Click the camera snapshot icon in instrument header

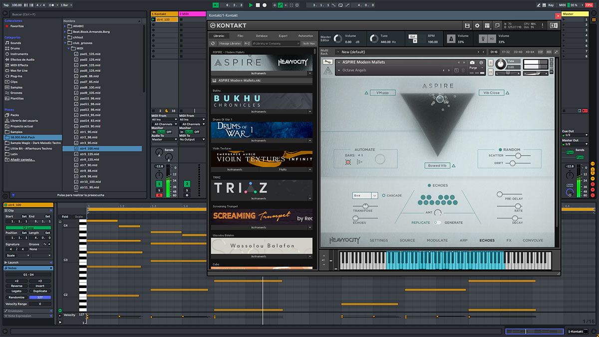pyautogui.click(x=472, y=62)
